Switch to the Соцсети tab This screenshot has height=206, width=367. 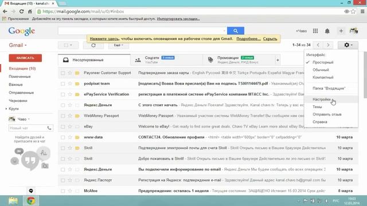click(x=167, y=60)
